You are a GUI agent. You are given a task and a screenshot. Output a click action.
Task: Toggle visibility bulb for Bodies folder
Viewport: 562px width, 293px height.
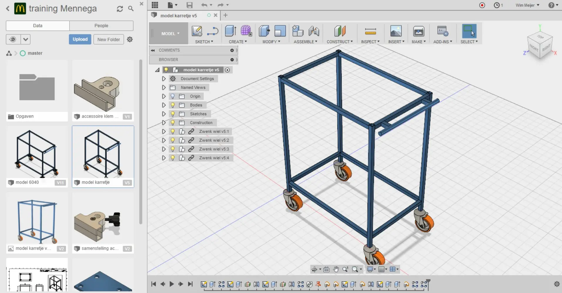tap(173, 105)
